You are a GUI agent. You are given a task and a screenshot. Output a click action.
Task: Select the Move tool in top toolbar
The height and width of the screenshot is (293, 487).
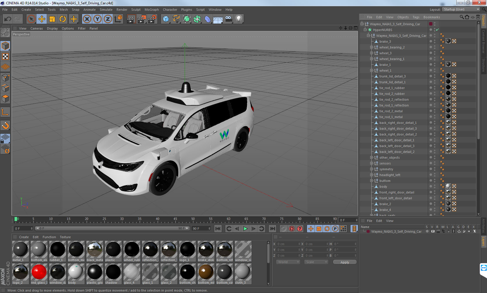pyautogui.click(x=42, y=19)
